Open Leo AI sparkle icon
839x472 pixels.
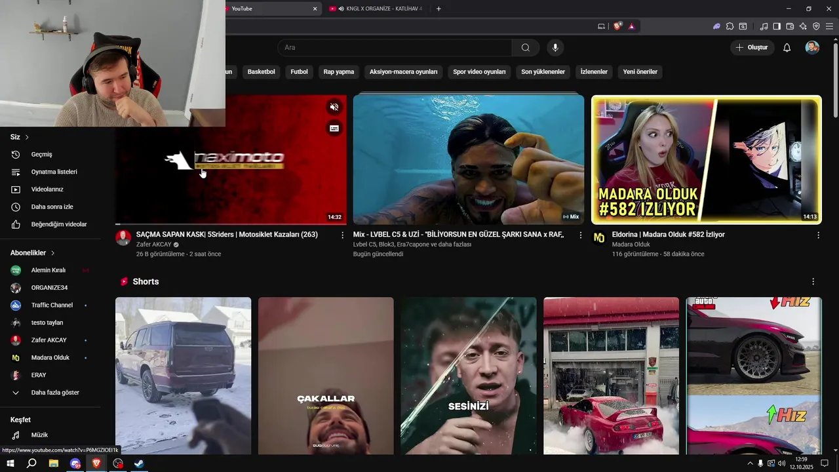point(803,26)
